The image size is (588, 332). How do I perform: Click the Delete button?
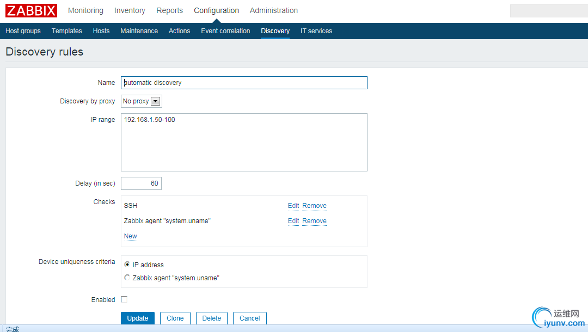coord(211,318)
